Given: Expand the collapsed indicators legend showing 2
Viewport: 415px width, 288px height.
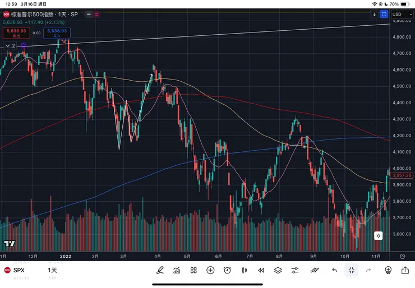Looking at the screenshot, I should coord(11,45).
